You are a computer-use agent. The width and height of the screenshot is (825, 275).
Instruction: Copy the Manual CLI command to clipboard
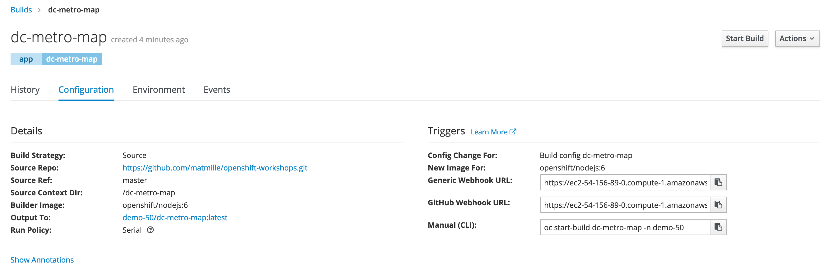(718, 227)
